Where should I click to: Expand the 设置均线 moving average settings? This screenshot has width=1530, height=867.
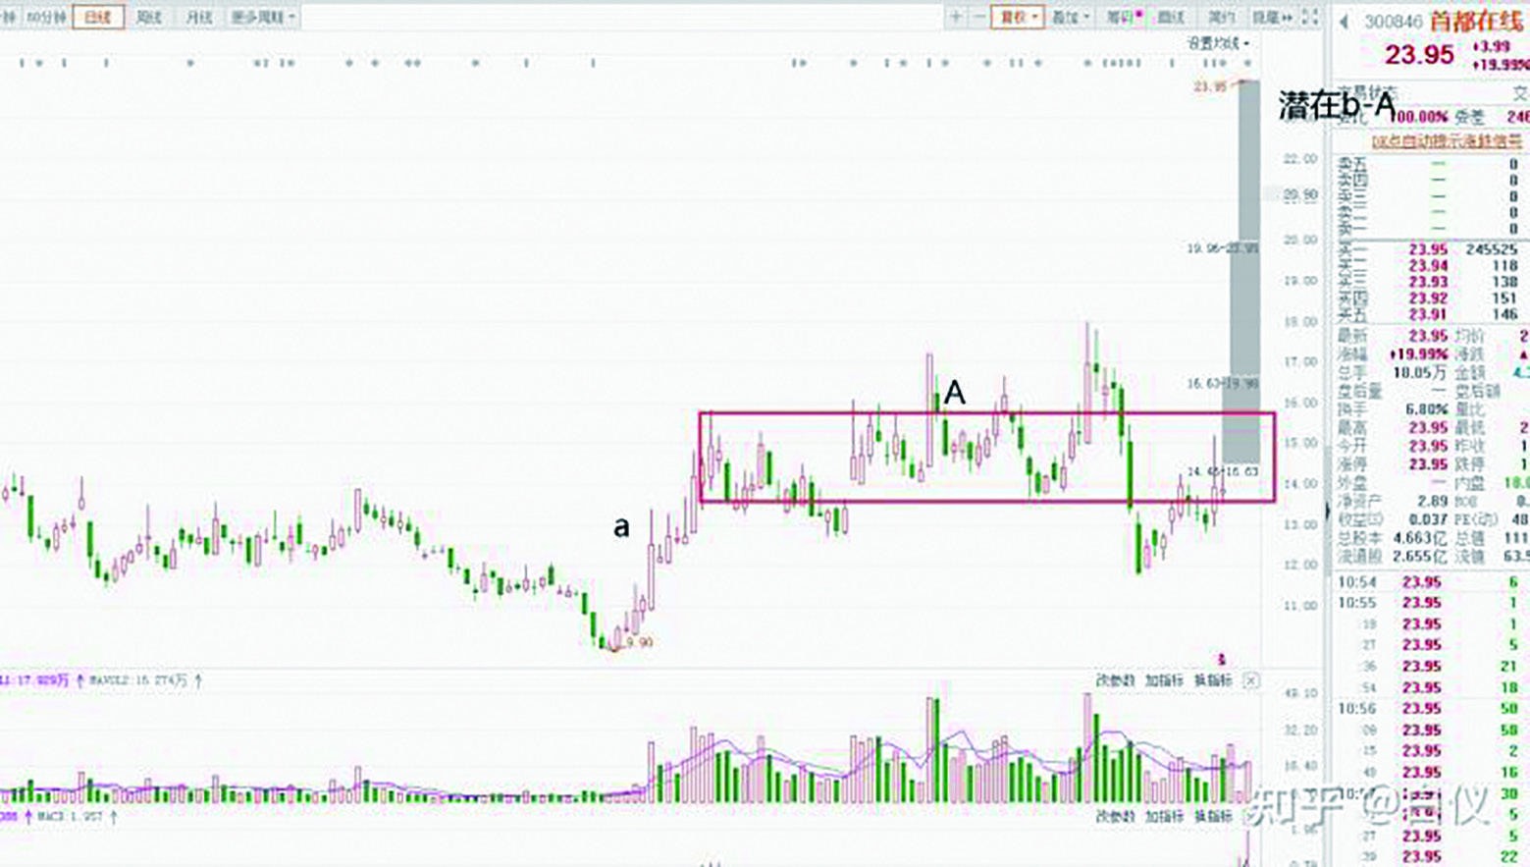pos(1218,43)
